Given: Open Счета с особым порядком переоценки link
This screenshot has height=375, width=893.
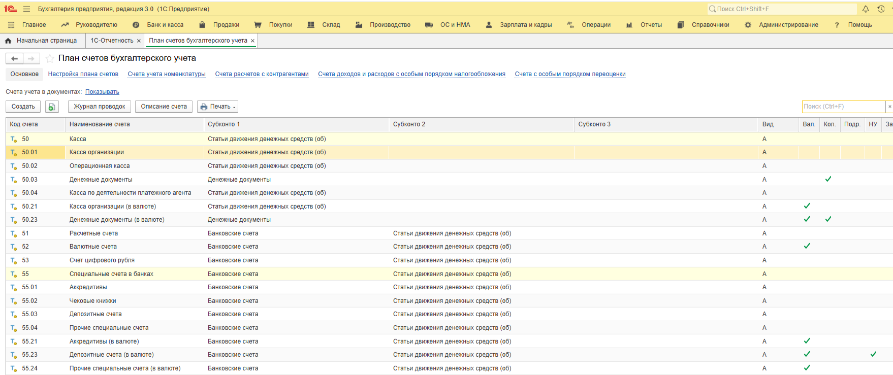Looking at the screenshot, I should (570, 74).
